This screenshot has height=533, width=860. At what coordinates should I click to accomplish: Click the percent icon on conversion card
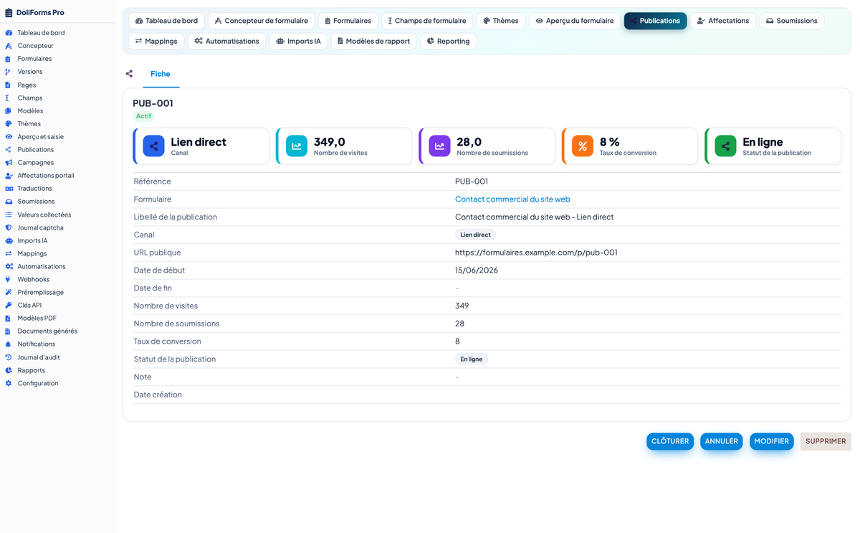pos(583,146)
